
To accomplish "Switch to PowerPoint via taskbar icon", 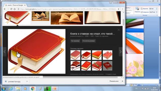I will 55,89.
